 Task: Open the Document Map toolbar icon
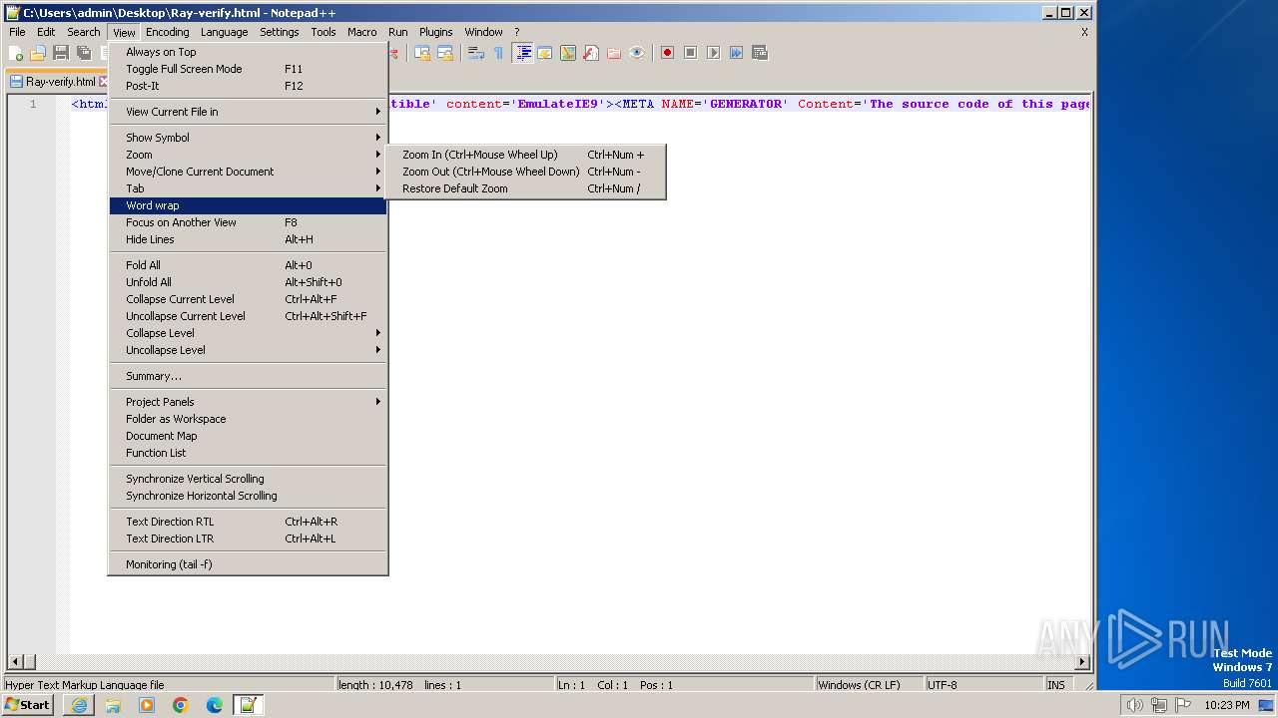pos(568,53)
